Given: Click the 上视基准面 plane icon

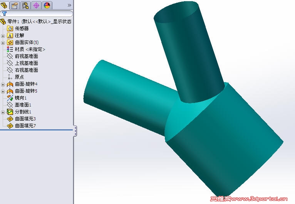Looking at the screenshot, I should click(x=10, y=63).
